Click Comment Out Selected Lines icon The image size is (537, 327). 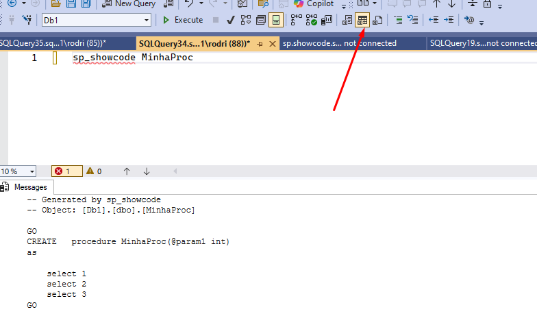pyautogui.click(x=398, y=20)
